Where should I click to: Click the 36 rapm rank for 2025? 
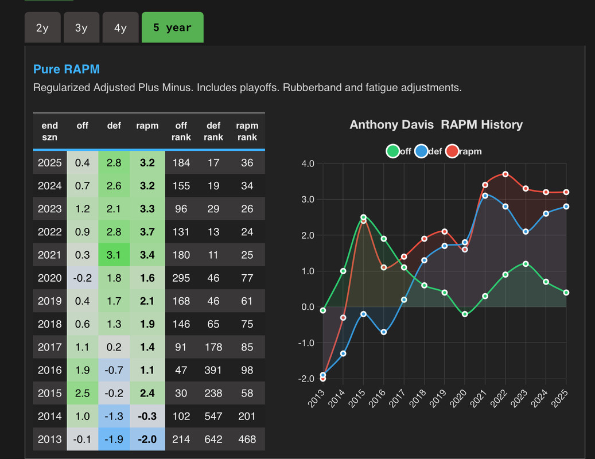pyautogui.click(x=247, y=163)
